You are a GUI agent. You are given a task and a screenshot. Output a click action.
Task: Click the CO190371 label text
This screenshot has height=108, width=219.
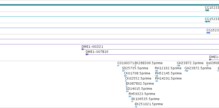pos(126,63)
